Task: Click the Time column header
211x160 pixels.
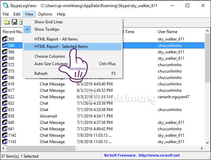Action: [129, 32]
